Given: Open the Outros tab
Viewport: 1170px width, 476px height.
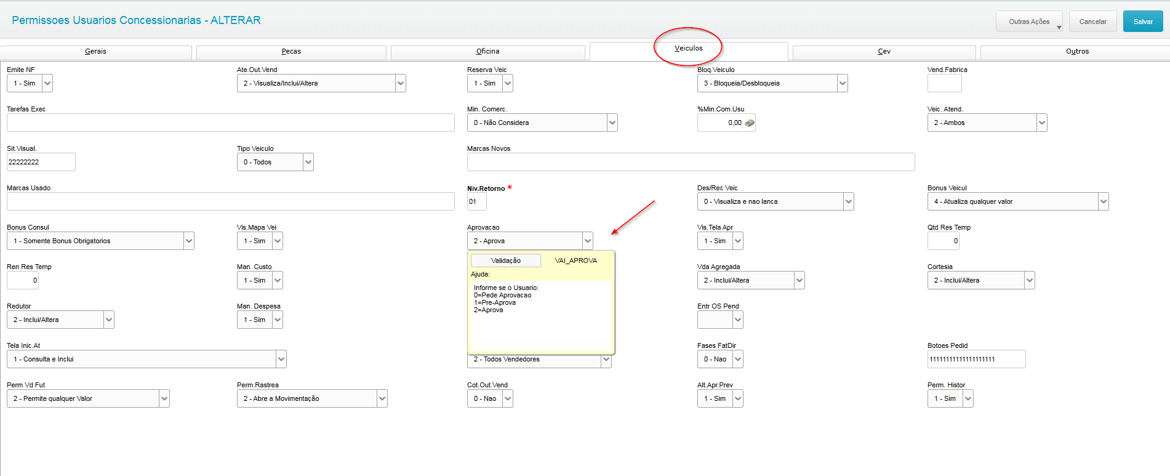Looking at the screenshot, I should tap(1077, 52).
